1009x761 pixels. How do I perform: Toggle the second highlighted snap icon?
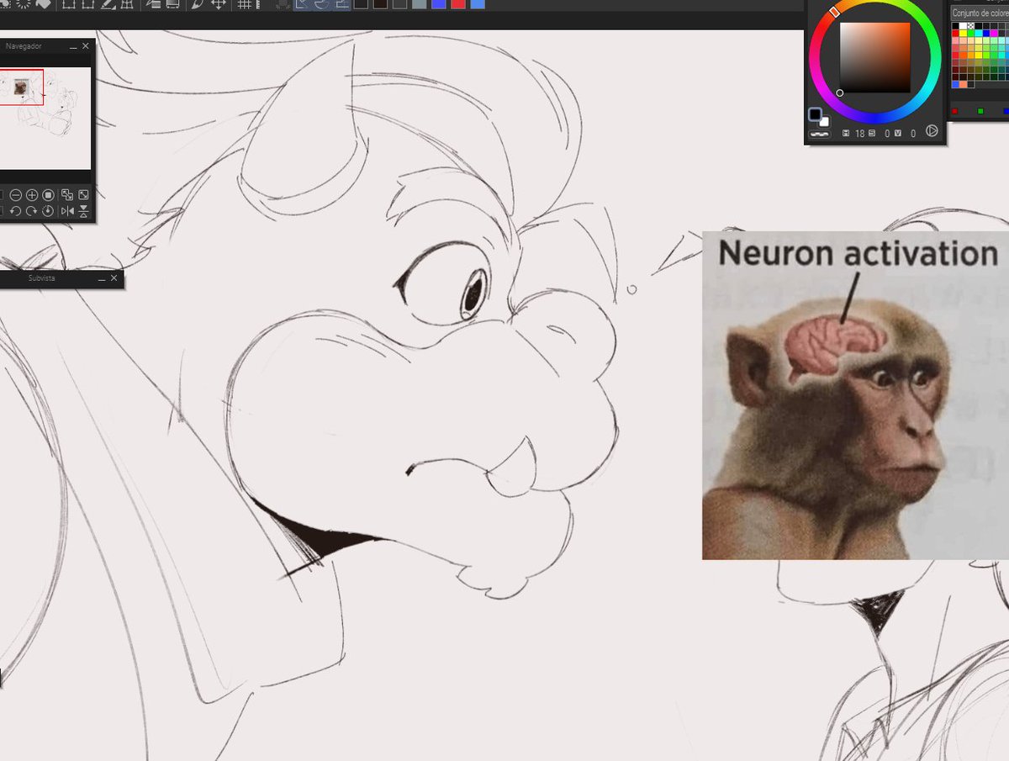(321, 4)
